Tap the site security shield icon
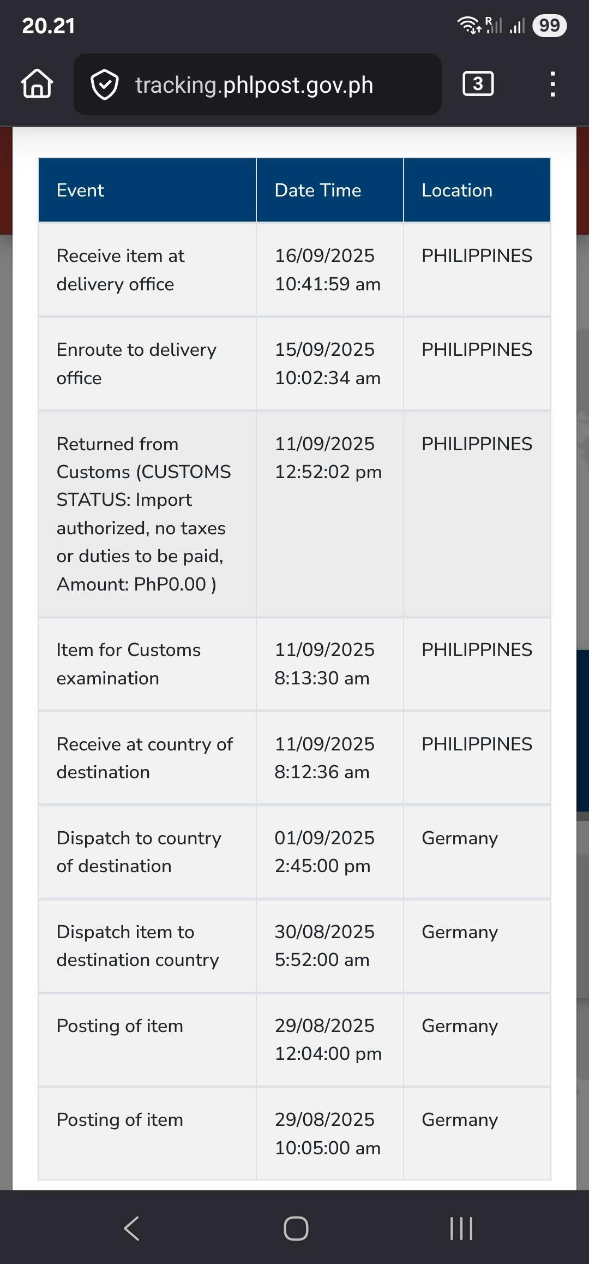Image resolution: width=589 pixels, height=1264 pixels. click(104, 85)
